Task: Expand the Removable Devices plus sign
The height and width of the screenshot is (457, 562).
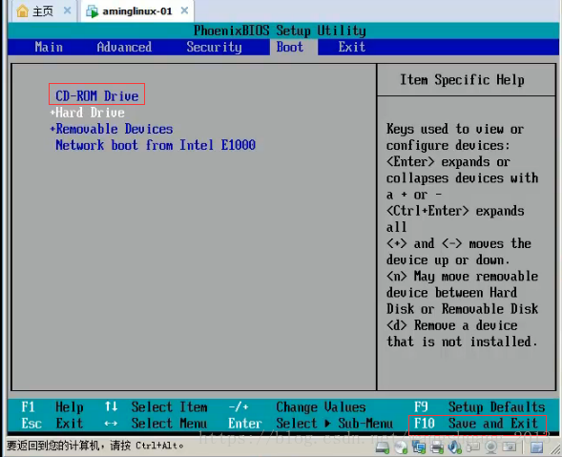Action: coord(52,129)
